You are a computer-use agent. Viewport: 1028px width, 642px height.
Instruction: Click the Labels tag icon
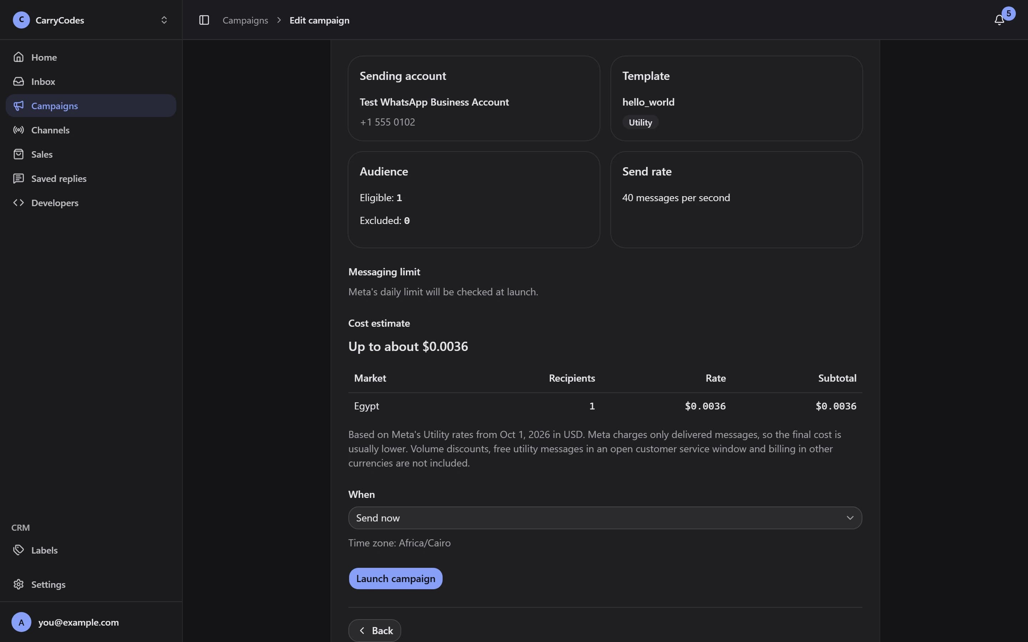(x=18, y=550)
